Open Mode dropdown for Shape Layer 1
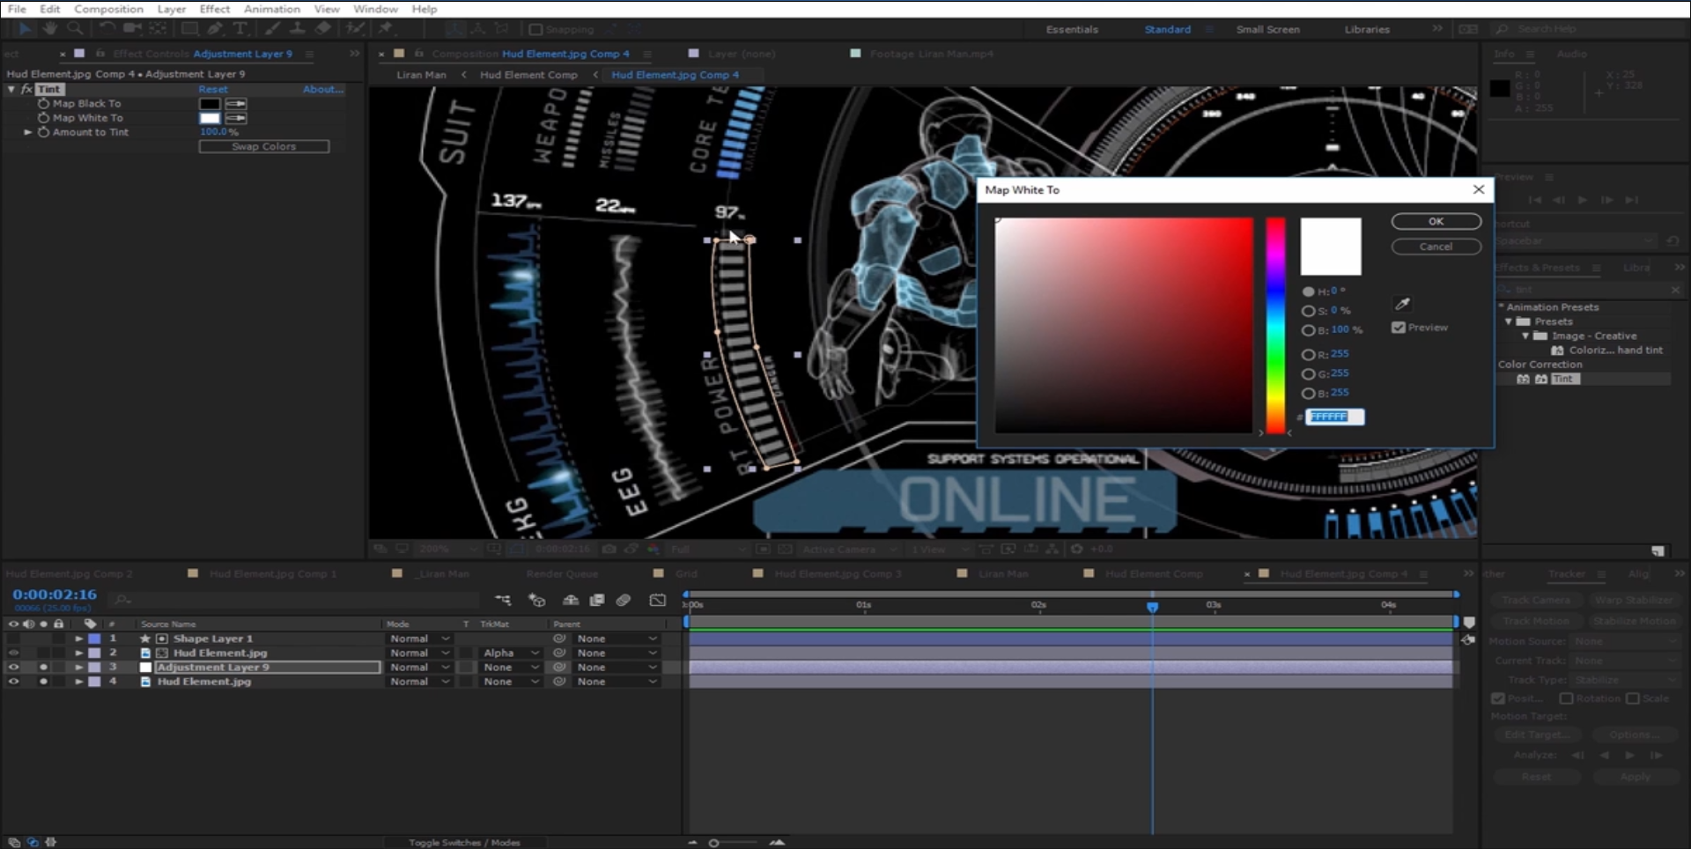This screenshot has height=849, width=1691. [x=419, y=639]
